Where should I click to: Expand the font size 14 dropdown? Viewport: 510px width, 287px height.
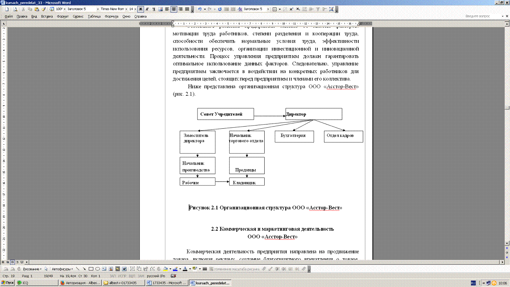pos(135,9)
